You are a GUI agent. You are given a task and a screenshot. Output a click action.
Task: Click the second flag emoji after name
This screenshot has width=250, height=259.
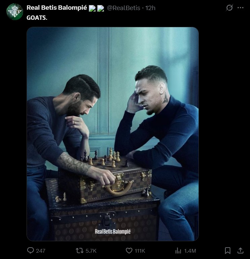(x=101, y=8)
